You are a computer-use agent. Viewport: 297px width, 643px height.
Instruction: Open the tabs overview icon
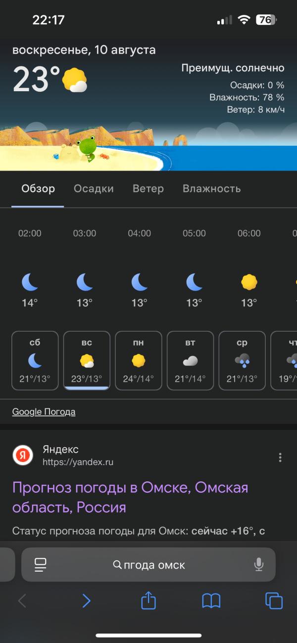(274, 601)
